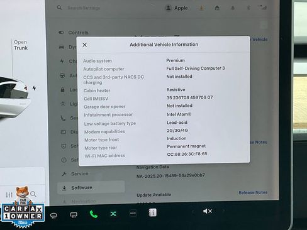
Task: Select the Dynamics car icon in sidebar
Action: pos(62,47)
